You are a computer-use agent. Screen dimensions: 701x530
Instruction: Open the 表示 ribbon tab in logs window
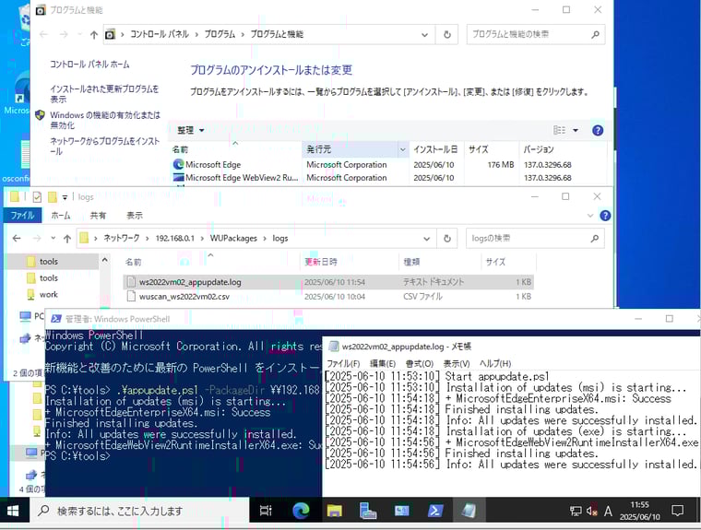tap(134, 216)
